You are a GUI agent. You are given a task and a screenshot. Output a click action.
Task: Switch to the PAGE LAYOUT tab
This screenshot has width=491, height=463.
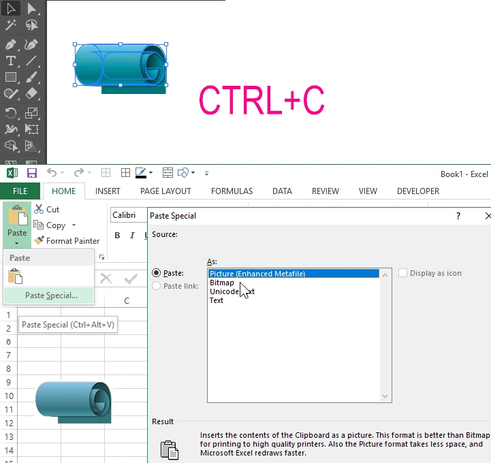[x=165, y=191]
